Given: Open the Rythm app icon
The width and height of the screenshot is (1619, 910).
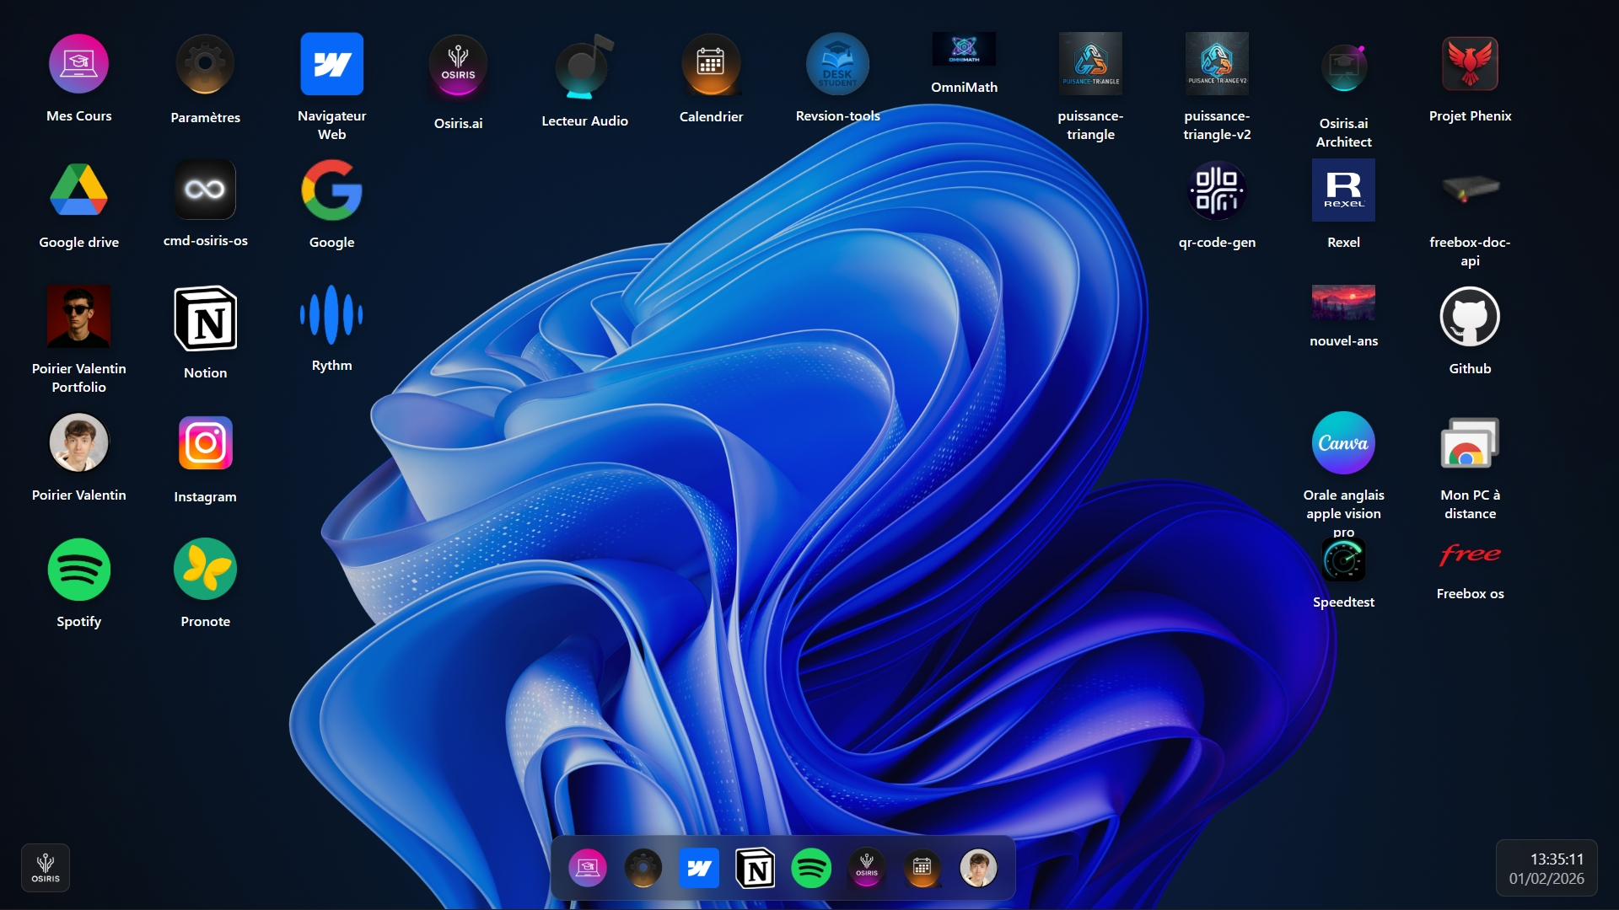Looking at the screenshot, I should (331, 315).
